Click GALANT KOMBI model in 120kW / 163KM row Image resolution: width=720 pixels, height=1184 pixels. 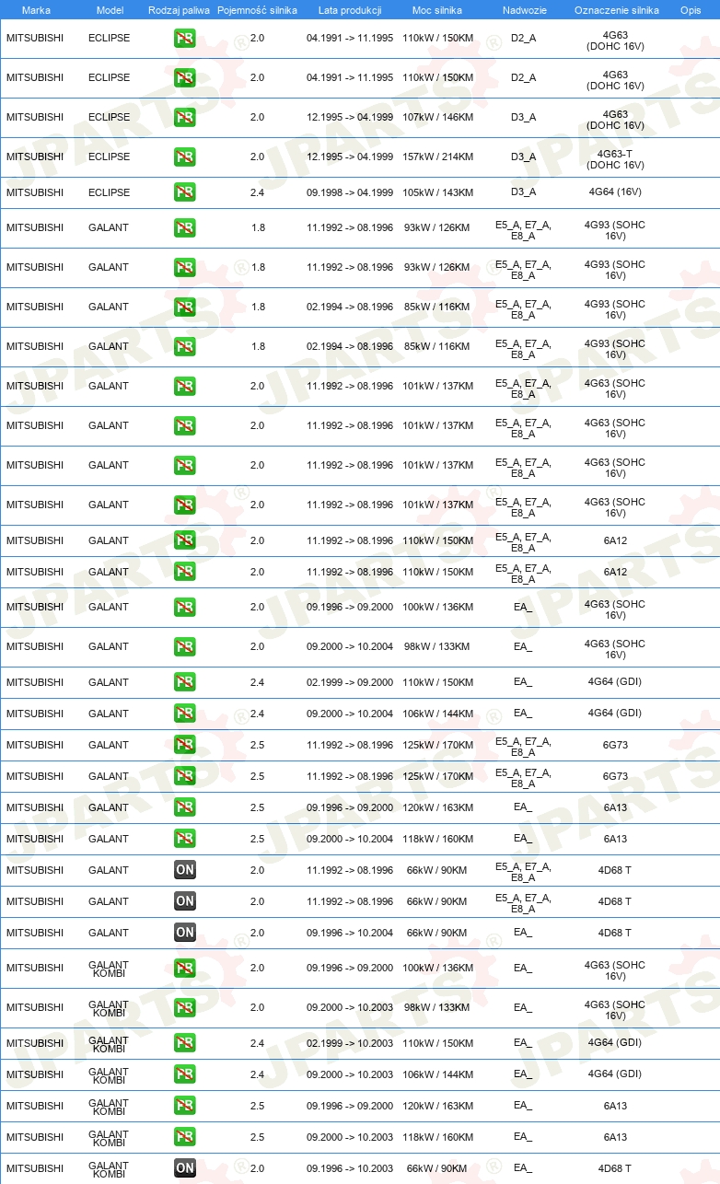(x=109, y=1109)
